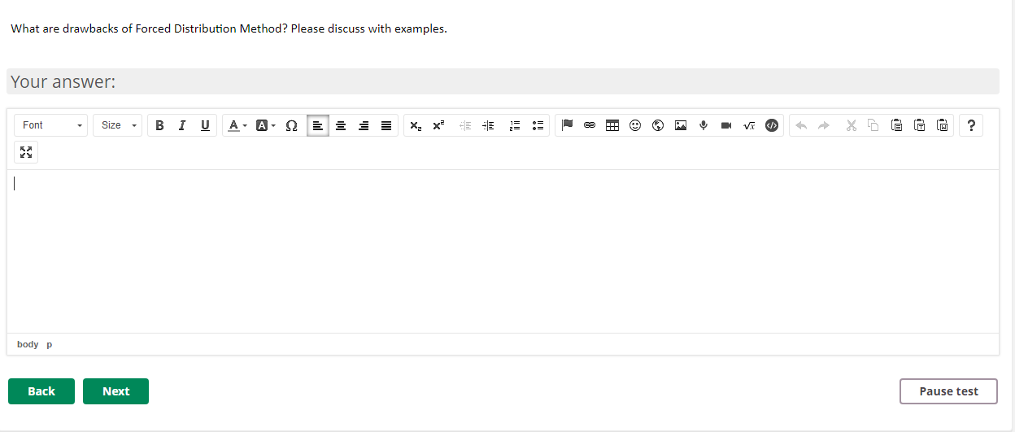
Task: Click the Pause test button
Action: pos(948,391)
